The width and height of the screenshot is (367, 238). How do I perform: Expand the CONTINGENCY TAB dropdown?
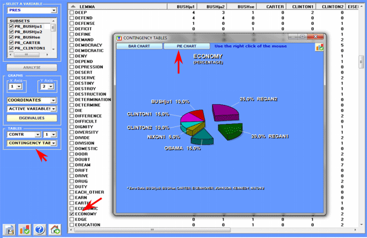(54, 143)
